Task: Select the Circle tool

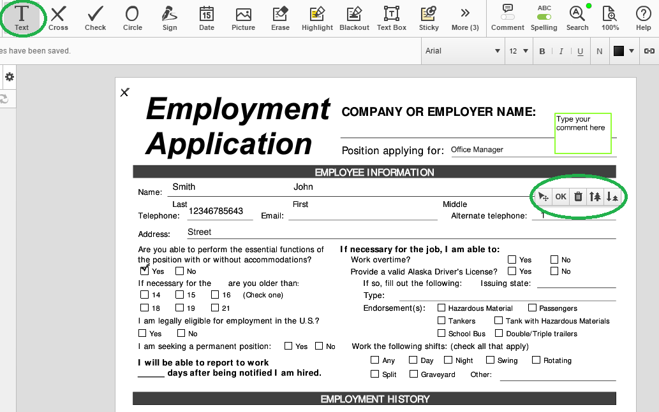Action: click(x=133, y=18)
